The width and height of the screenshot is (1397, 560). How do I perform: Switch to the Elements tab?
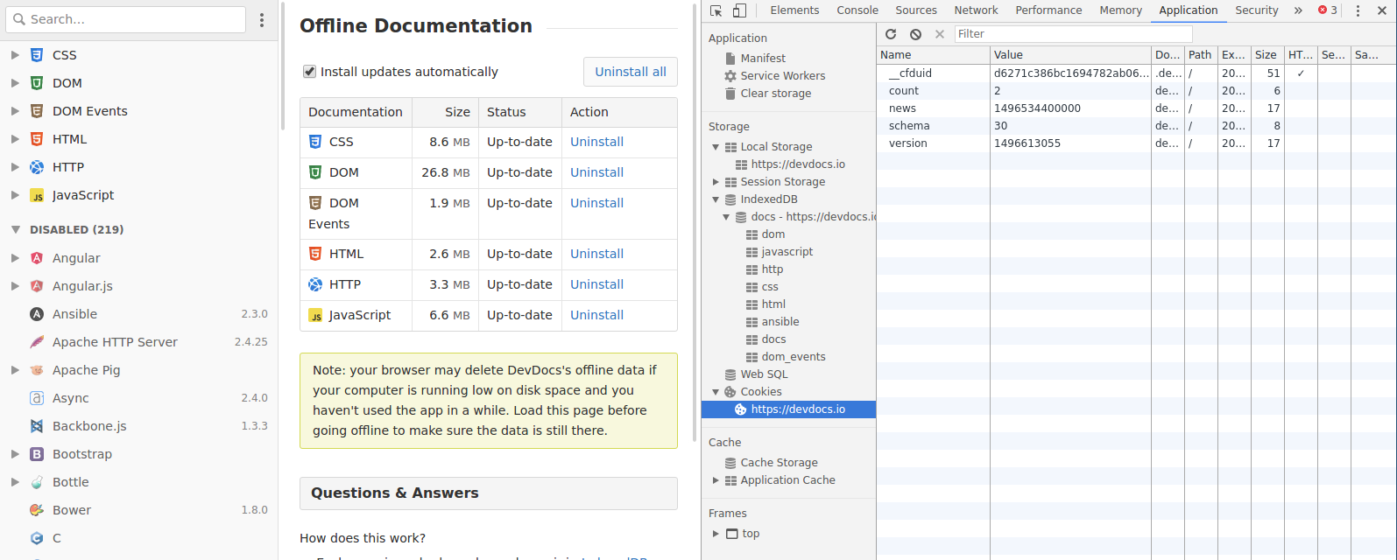pos(794,10)
